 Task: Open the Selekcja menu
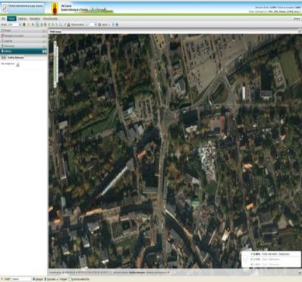[22, 19]
